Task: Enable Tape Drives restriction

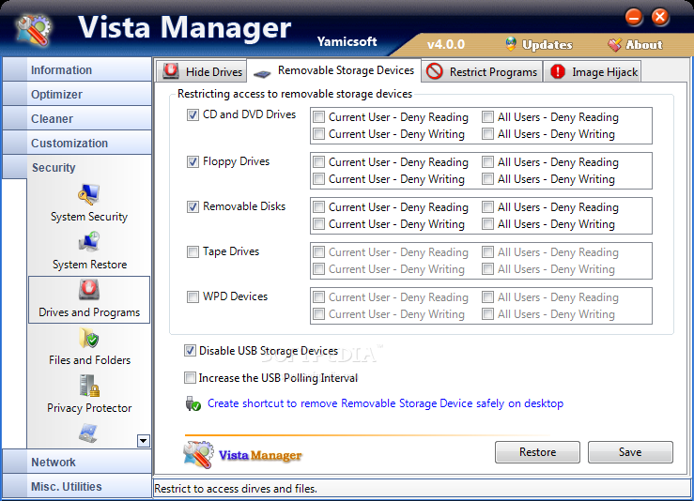Action: [193, 252]
